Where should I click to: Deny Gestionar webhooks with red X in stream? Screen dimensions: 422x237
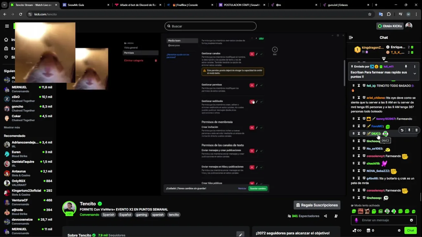252,102
